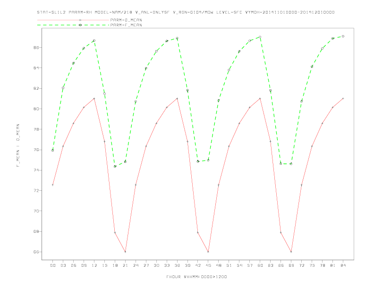This screenshot has width=374, height=289.
Task: Click x-axis tick label 51
Action: pos(229,265)
